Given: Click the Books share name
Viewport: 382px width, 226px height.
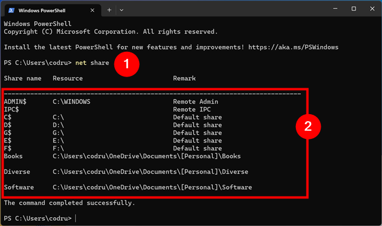Looking at the screenshot, I should coord(13,156).
